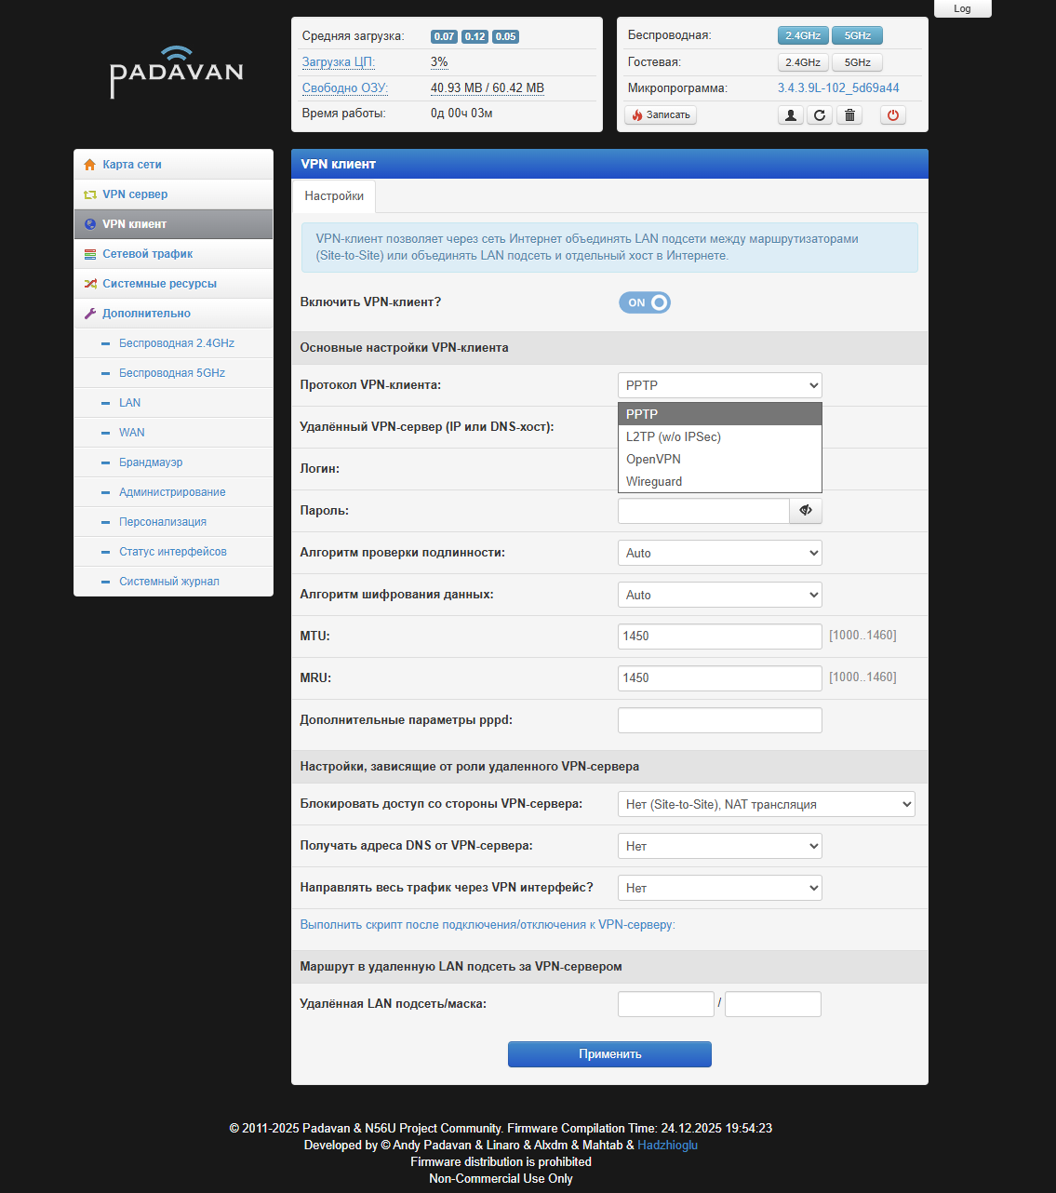Switch to the Настройки tab
The height and width of the screenshot is (1193, 1056).
tap(334, 196)
